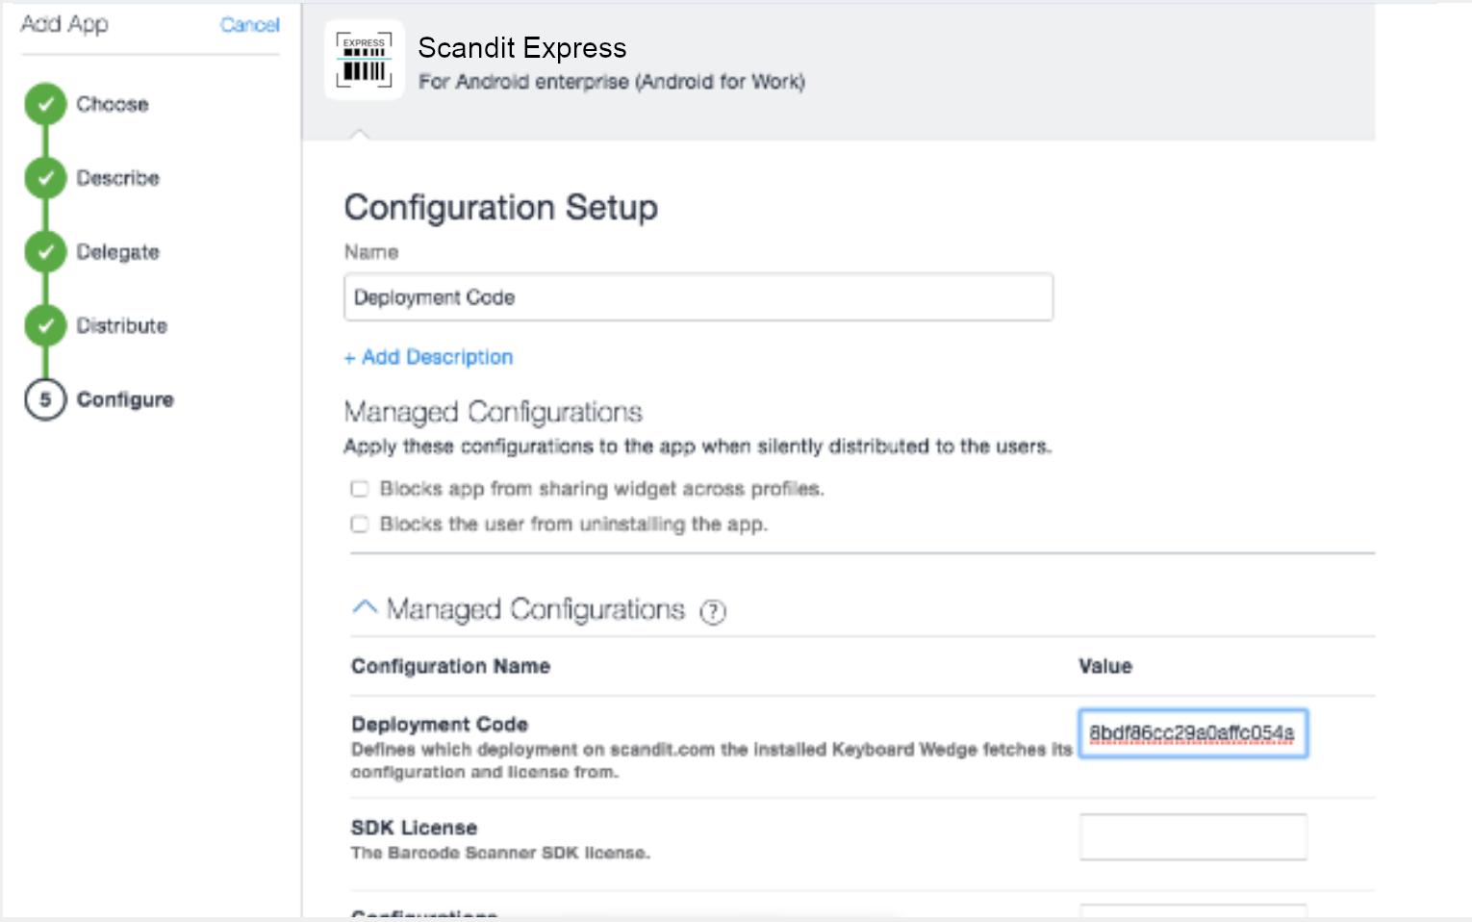The height and width of the screenshot is (922, 1472).
Task: Enable Blocks the user from uninstalling checkbox
Action: [x=360, y=525]
